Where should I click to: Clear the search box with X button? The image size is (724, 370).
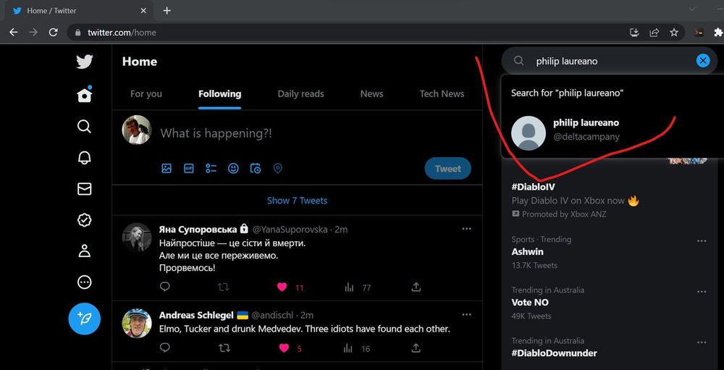[703, 61]
